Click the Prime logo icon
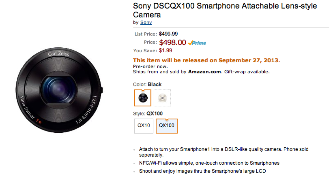Viewport: 333px width, 174px height. pyautogui.click(x=197, y=43)
